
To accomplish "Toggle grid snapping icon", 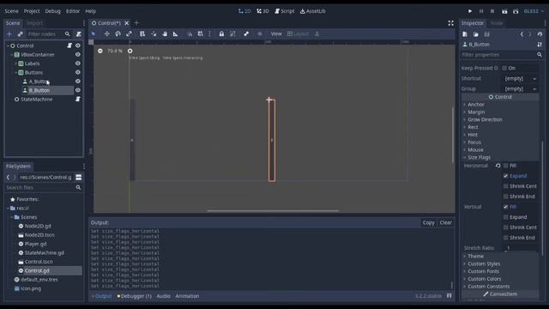I will [200, 34].
